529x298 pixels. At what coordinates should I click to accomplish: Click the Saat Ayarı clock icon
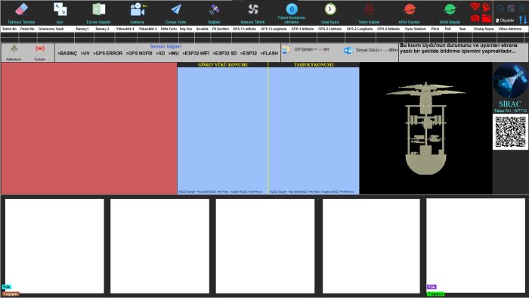(330, 9)
